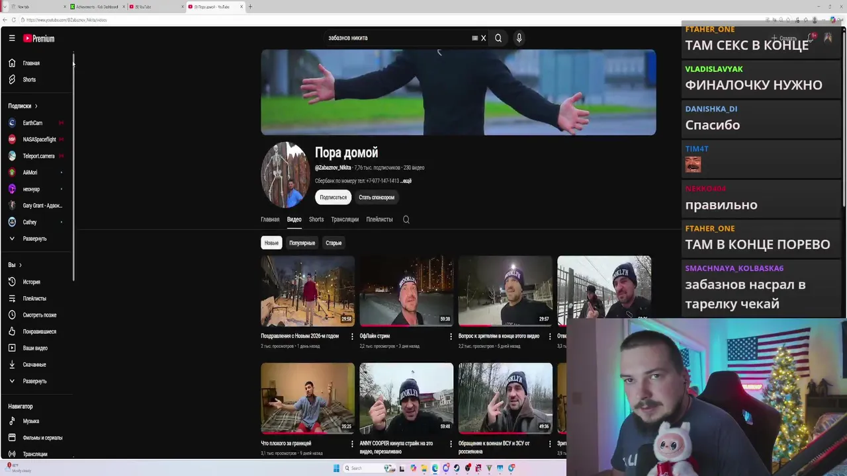Select Старые sort chip
Screen dimensions: 847x476
334,243
